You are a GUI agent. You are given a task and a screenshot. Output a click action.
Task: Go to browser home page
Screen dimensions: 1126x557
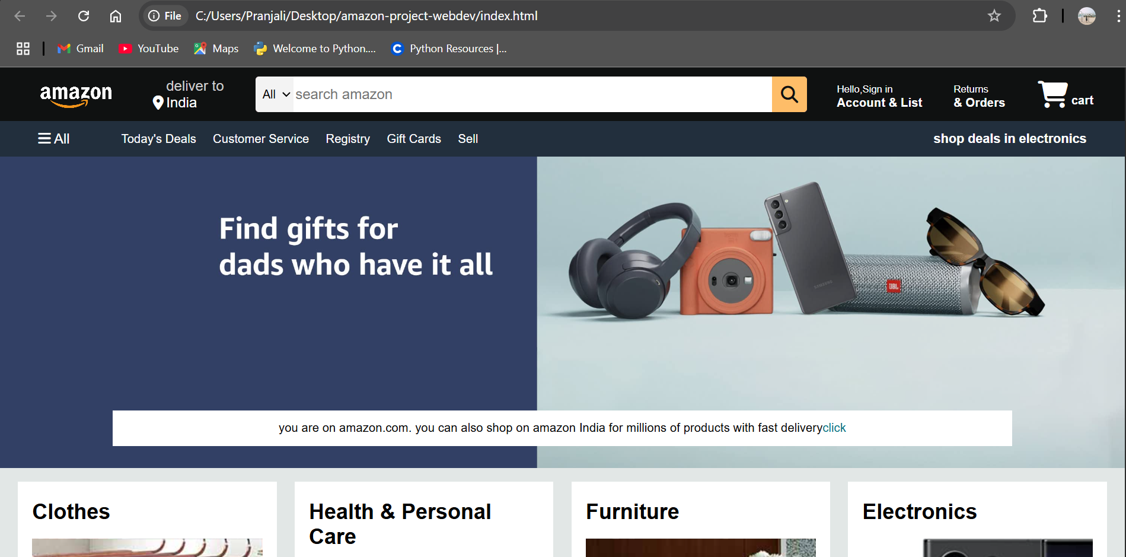tap(116, 16)
